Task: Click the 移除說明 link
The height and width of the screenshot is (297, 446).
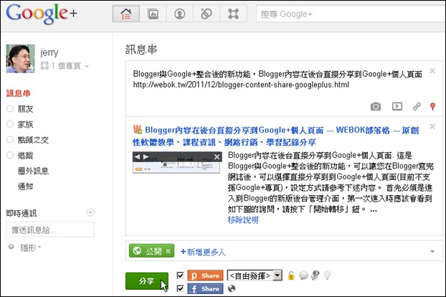Action: pos(243,220)
